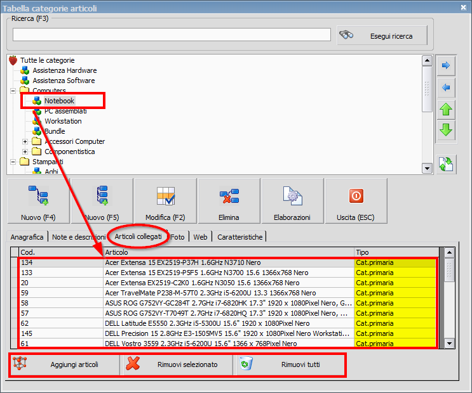The width and height of the screenshot is (472, 393).
Task: Click the blue right arrow button
Action: [x=446, y=65]
